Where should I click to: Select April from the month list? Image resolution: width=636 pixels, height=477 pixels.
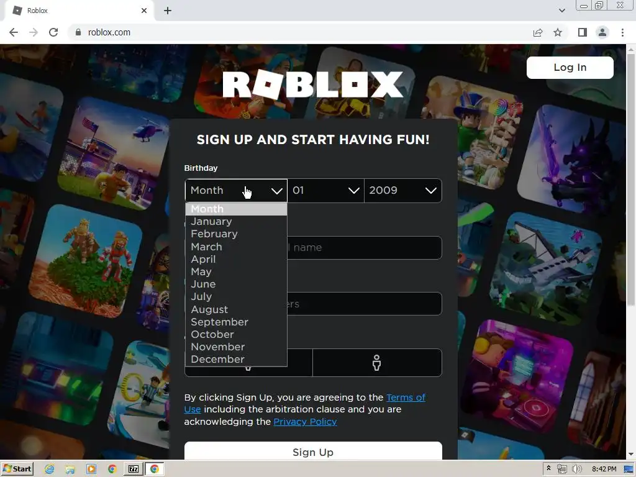click(236, 259)
